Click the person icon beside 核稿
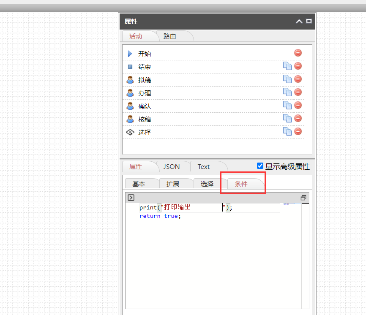 pos(130,119)
